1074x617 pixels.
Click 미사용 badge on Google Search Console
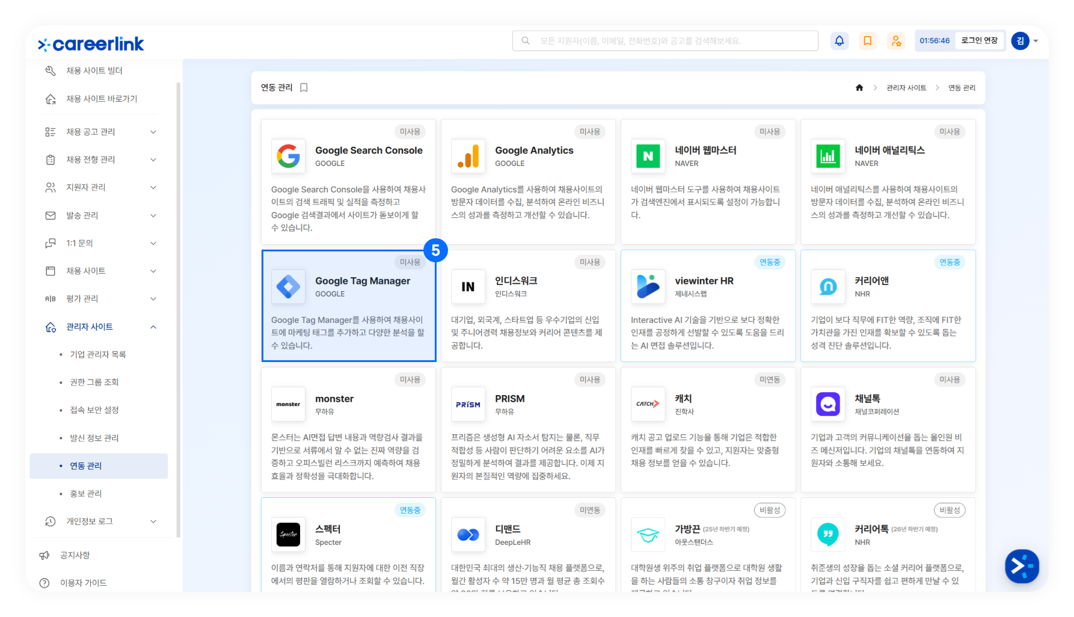(410, 132)
